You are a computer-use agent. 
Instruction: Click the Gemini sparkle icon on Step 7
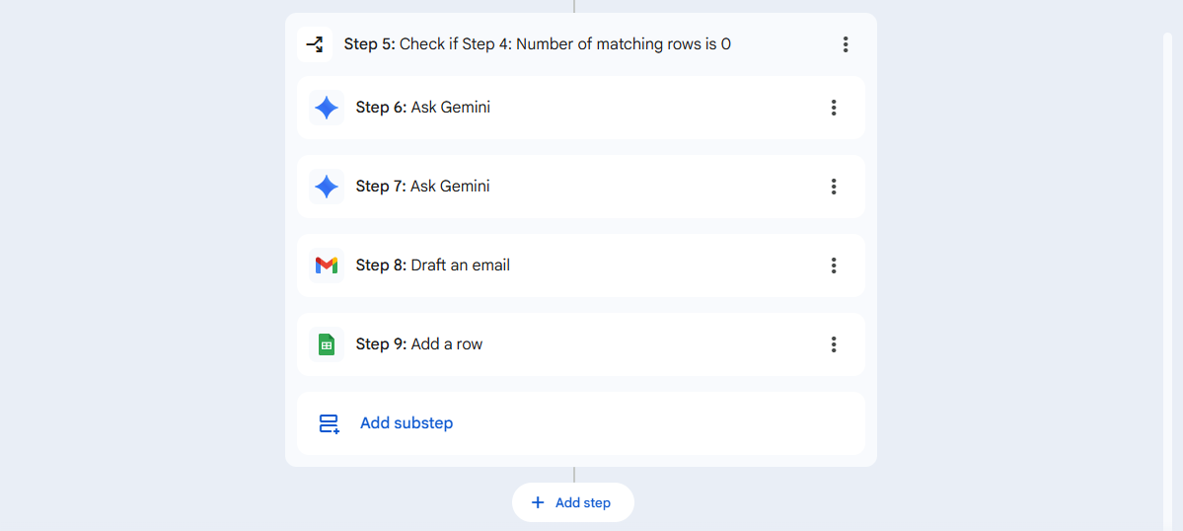327,187
